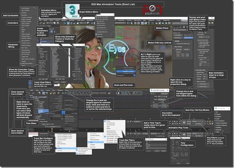Set tangents to Smooth in Curve Editor toolbar
Viewport: 234px width, 168px height.
pos(90,93)
